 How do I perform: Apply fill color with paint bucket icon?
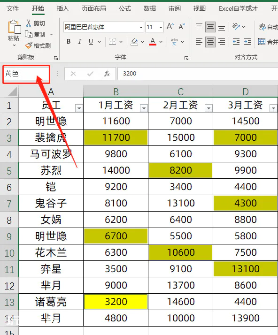click(x=134, y=42)
